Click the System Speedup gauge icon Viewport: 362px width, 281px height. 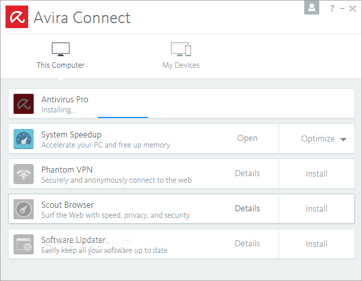pyautogui.click(x=24, y=139)
